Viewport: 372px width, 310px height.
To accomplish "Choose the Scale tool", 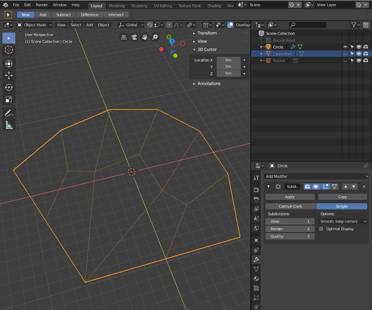I will [9, 100].
